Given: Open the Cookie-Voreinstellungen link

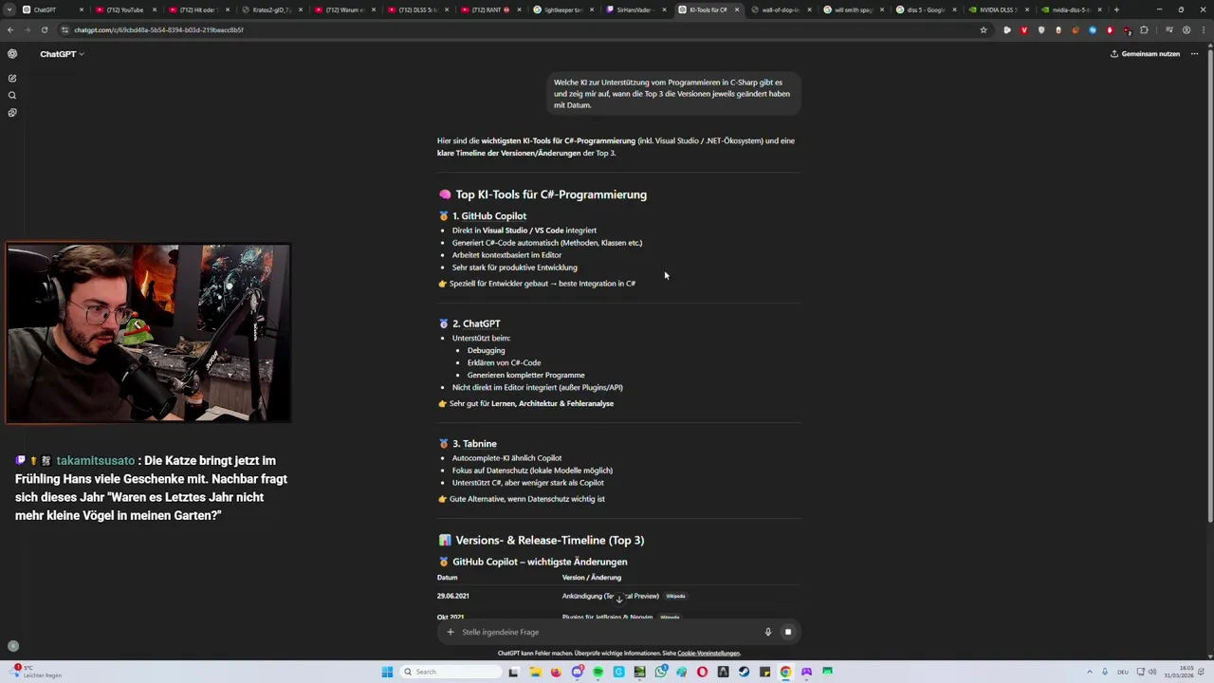Looking at the screenshot, I should [x=708, y=653].
